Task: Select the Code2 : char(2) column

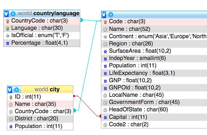Action: tap(154, 124)
